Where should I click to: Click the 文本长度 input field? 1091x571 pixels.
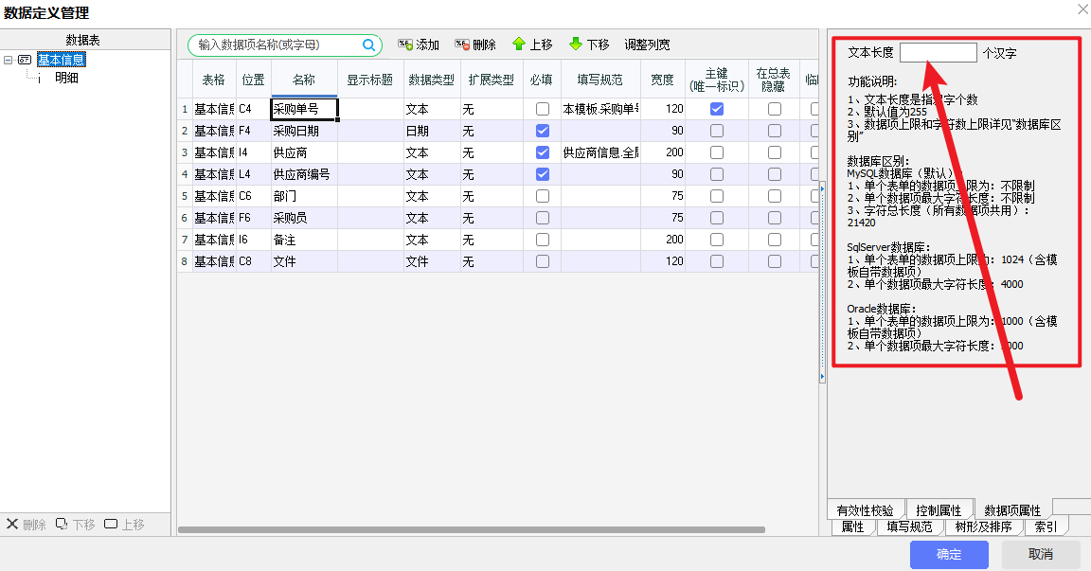pyautogui.click(x=938, y=53)
